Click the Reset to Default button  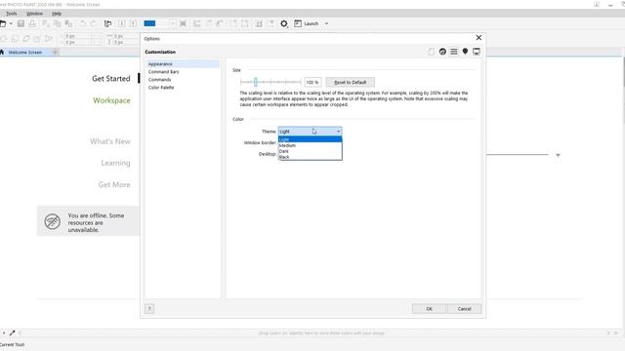coord(350,82)
